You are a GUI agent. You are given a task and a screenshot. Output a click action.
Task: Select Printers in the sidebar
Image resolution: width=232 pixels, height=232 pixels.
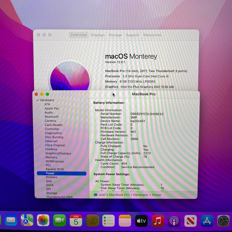click(x=51, y=177)
